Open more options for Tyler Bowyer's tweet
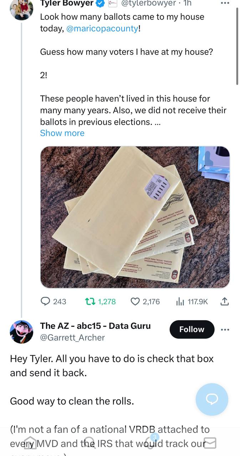240x456 pixels. [x=225, y=3]
